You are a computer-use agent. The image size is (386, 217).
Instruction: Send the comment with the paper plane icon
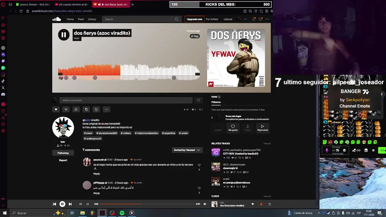click(x=198, y=100)
